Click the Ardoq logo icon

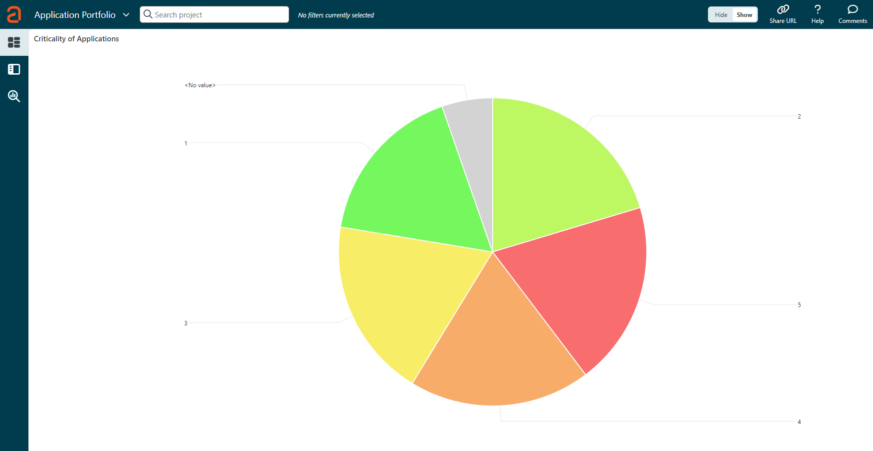14,14
